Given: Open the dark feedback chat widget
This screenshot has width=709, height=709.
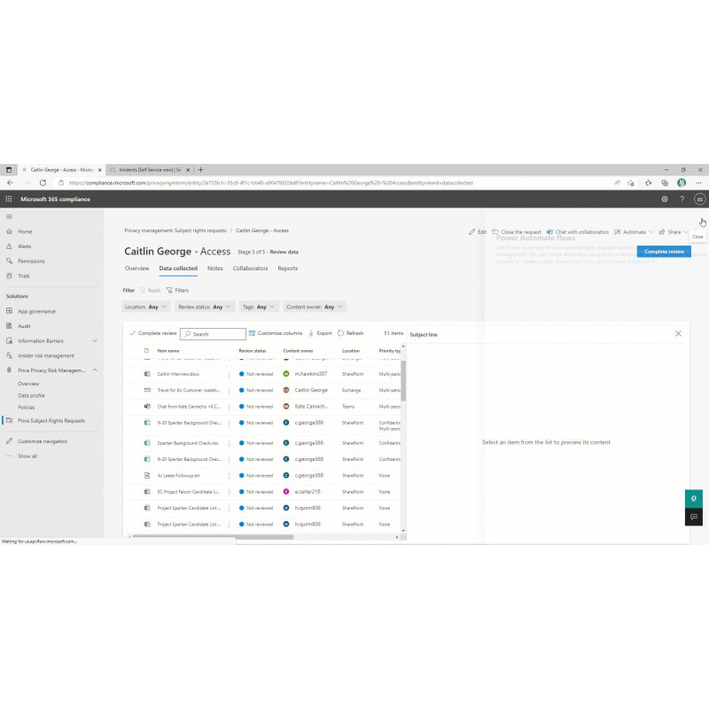Looking at the screenshot, I should 694,517.
